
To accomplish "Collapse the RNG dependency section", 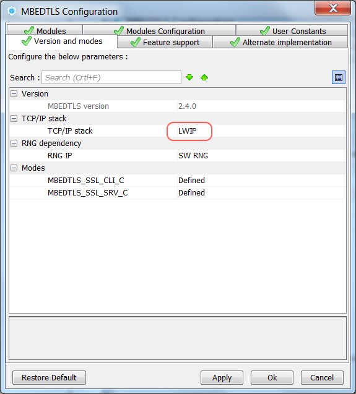I will tap(14, 143).
